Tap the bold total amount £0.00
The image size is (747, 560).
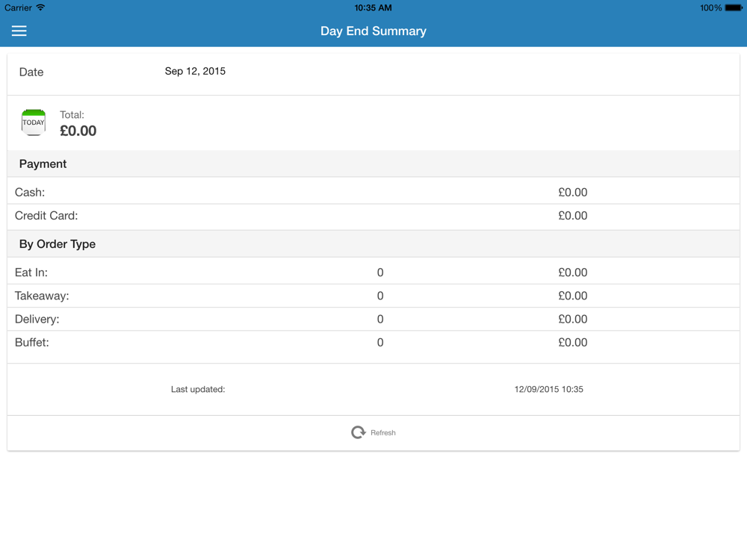[78, 131]
